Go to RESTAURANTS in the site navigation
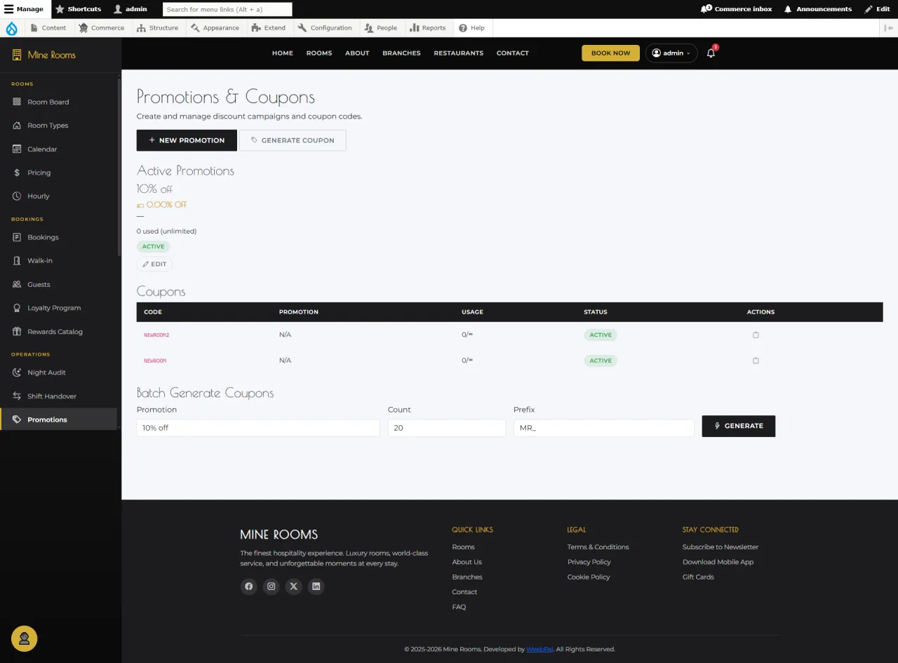This screenshot has width=898, height=663. click(x=459, y=53)
